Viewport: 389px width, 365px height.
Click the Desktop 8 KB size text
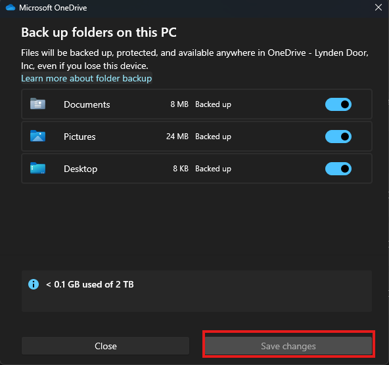181,169
